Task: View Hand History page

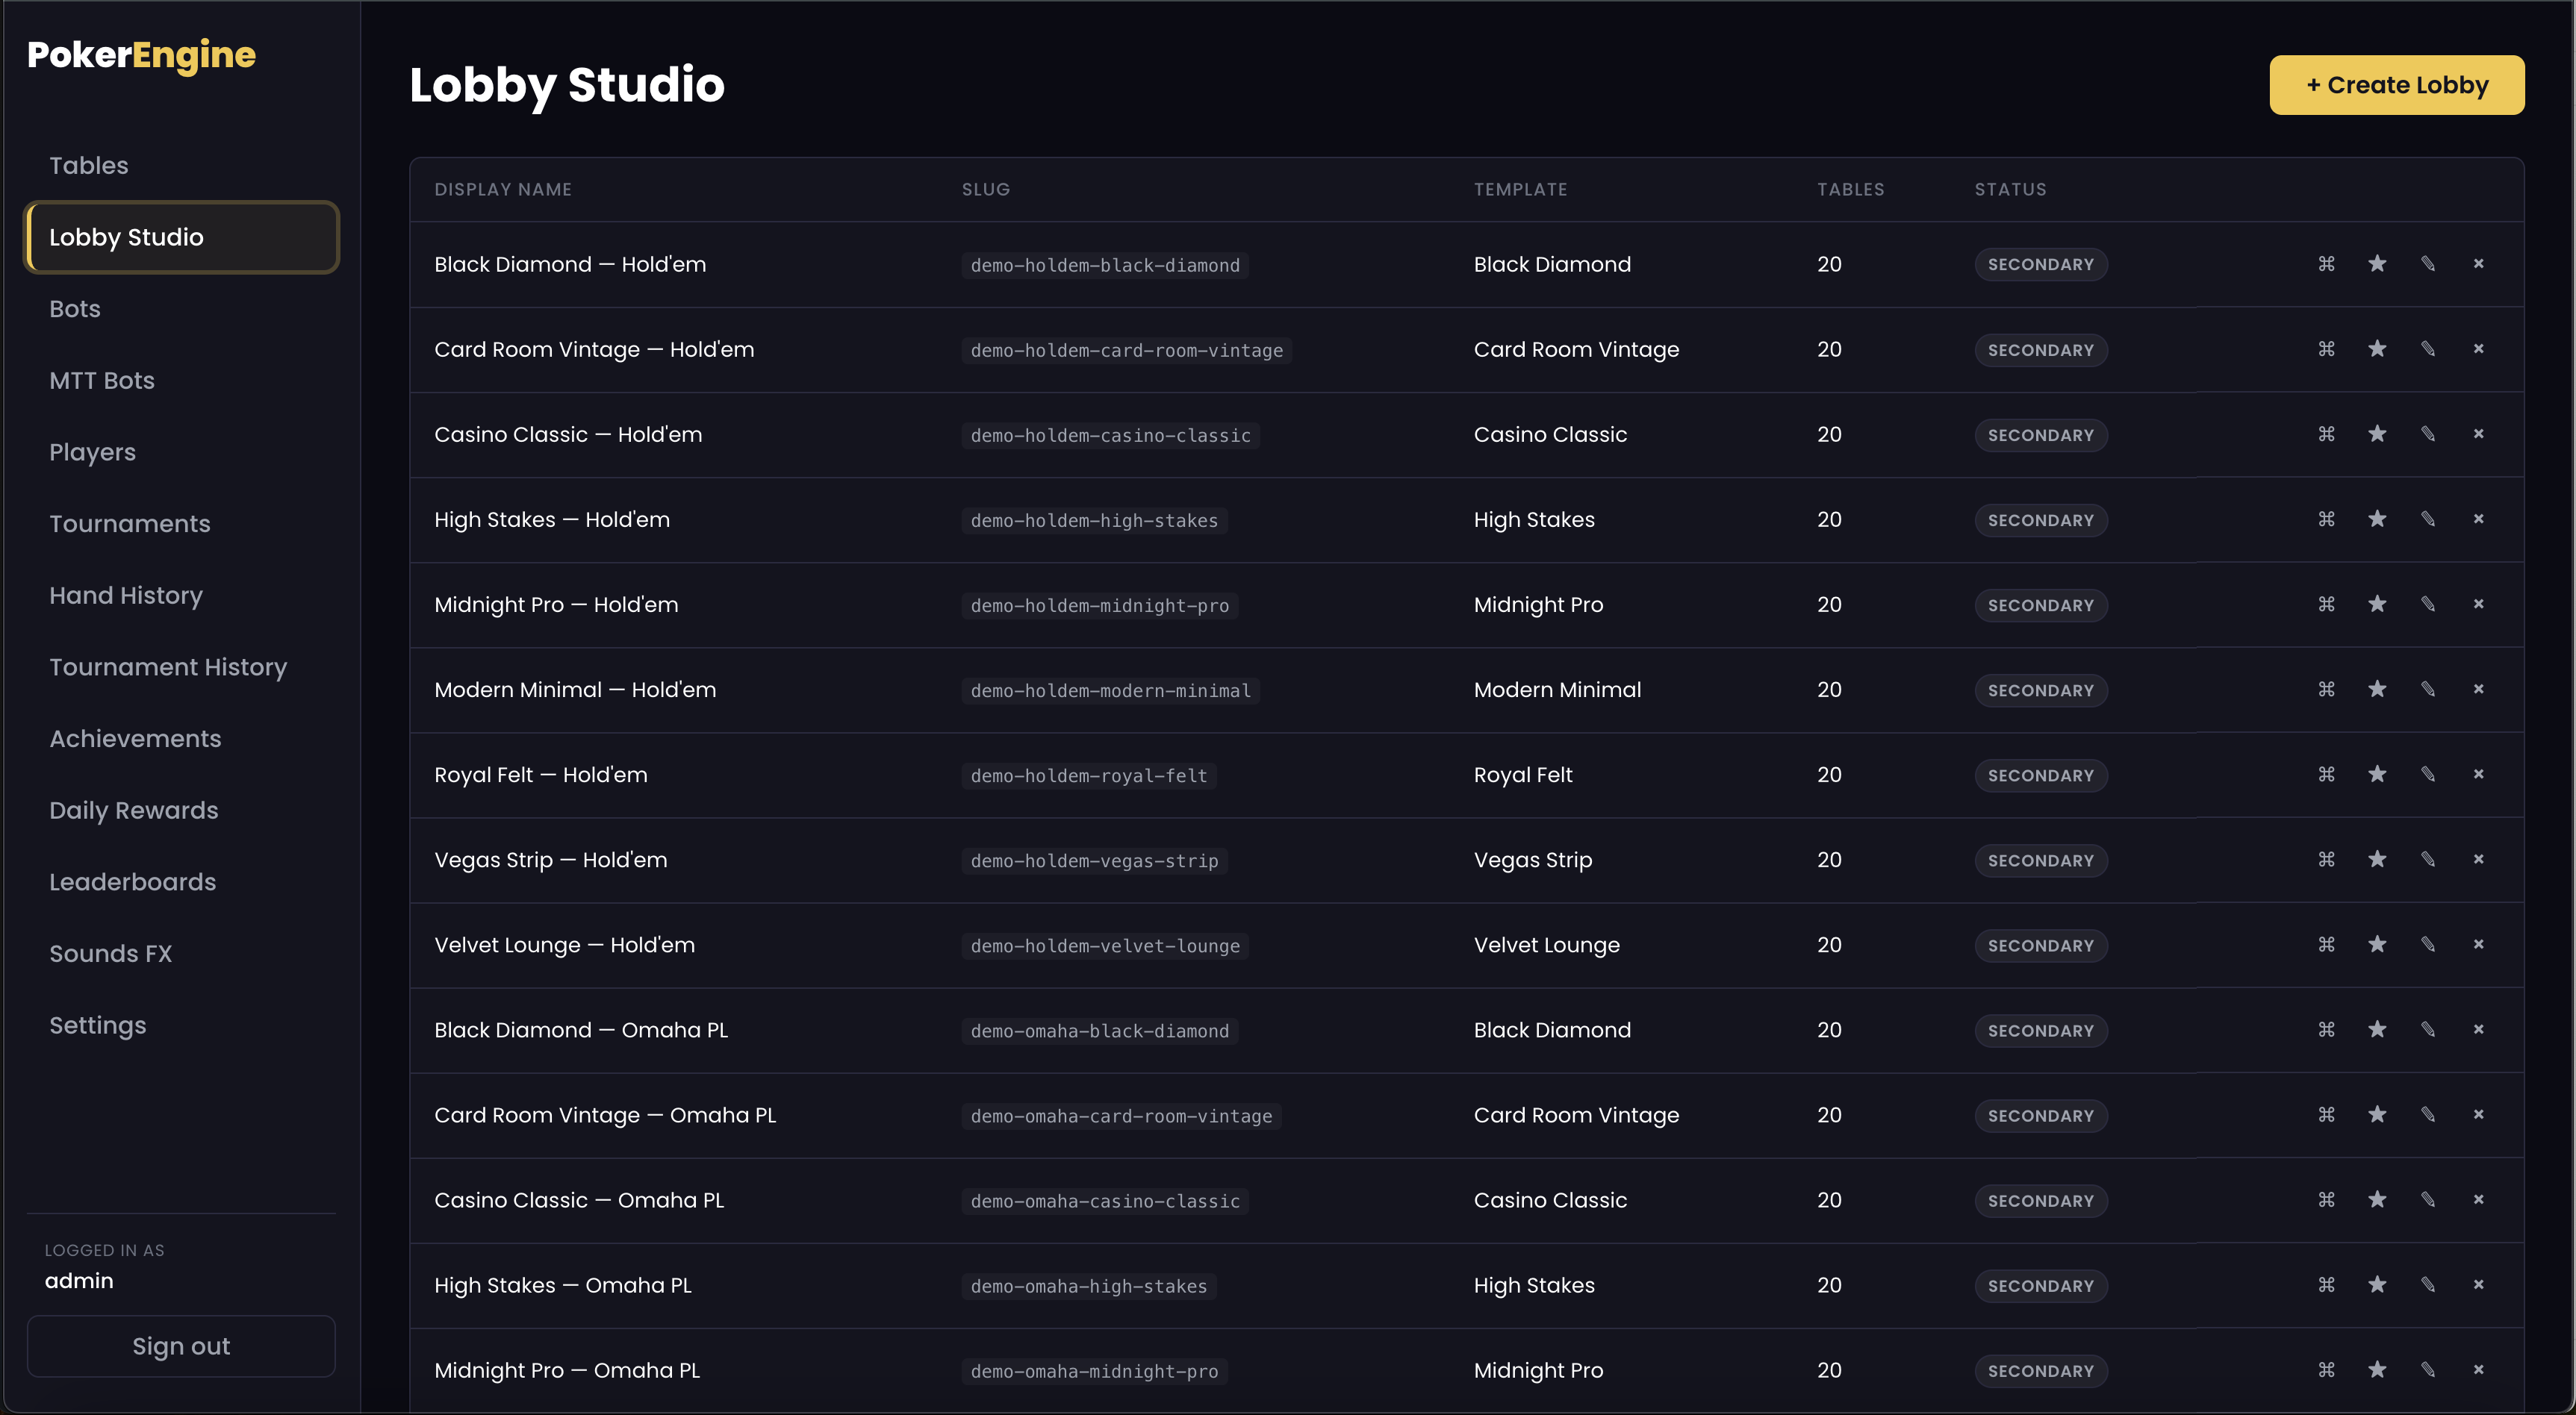Action: click(x=181, y=596)
